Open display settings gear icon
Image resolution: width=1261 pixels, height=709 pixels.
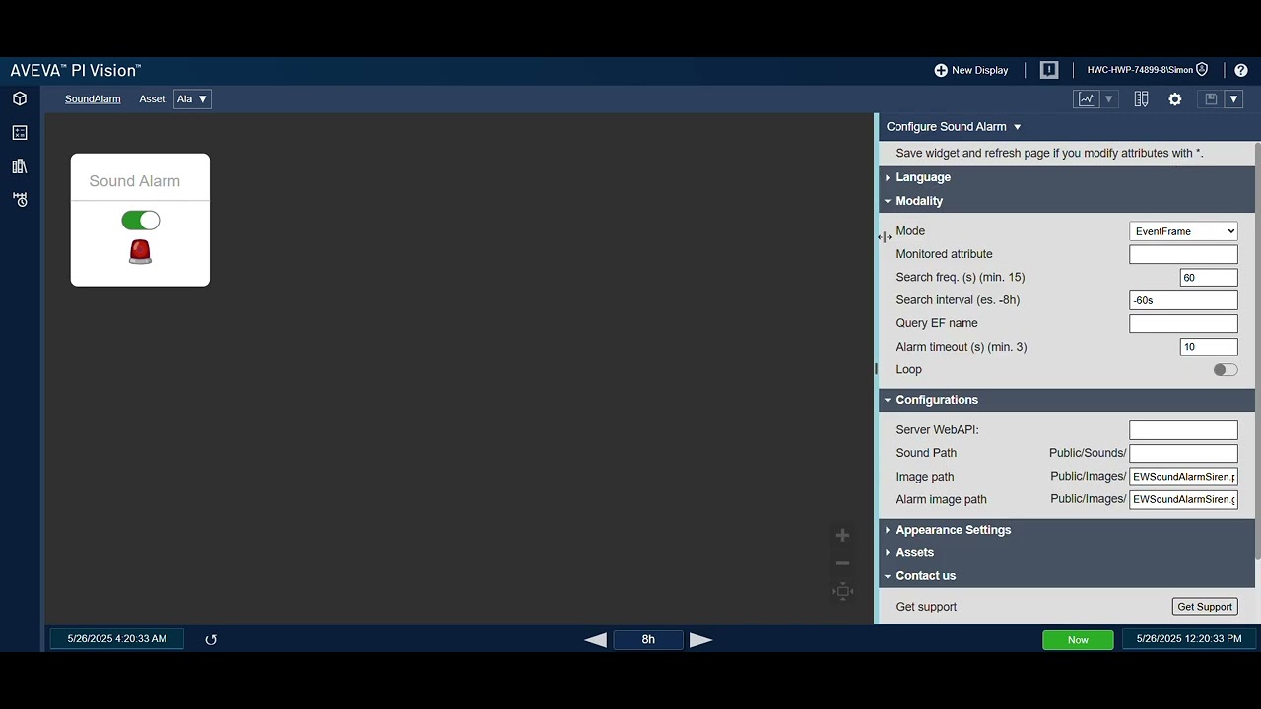[1175, 98]
